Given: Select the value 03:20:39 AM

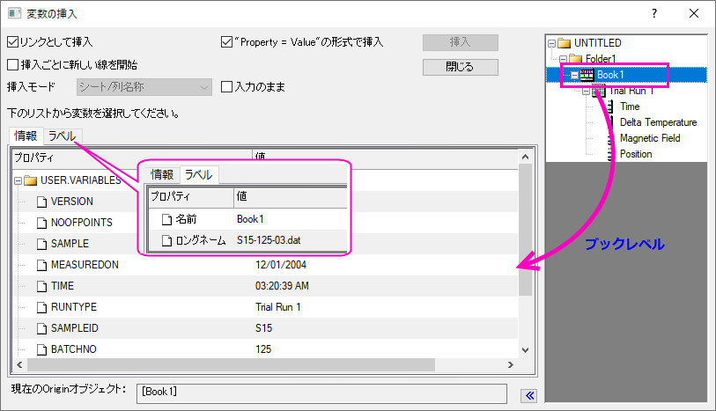Looking at the screenshot, I should point(282,286).
